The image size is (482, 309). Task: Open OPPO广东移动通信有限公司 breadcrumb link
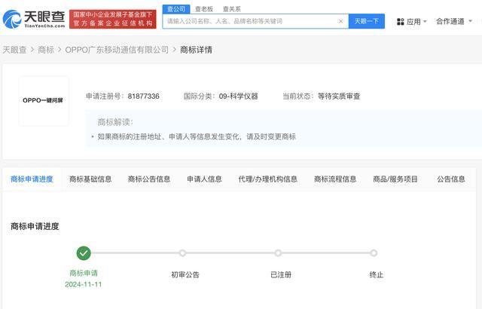117,50
